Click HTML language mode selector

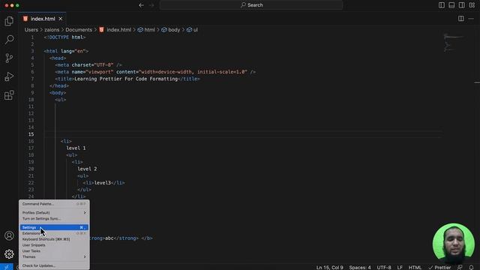[415, 267]
